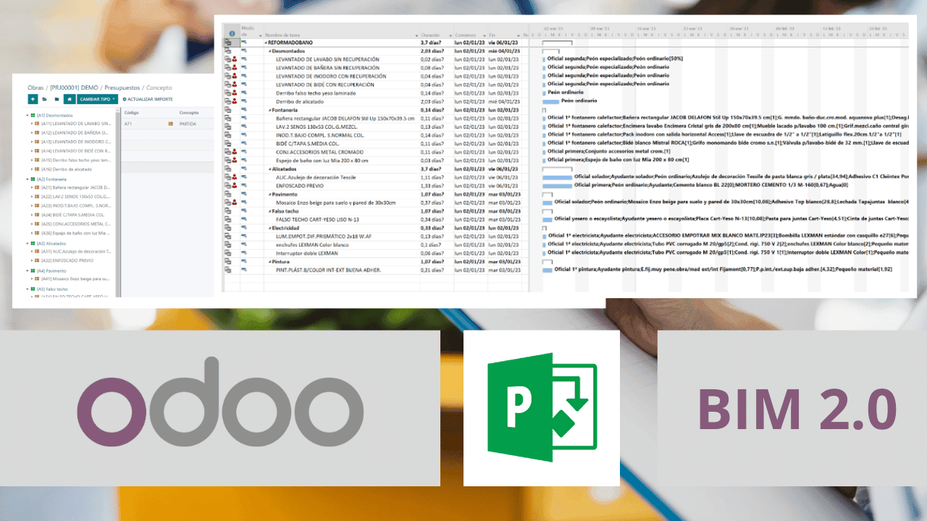The width and height of the screenshot is (927, 521).
Task: Collapse the [A2] Fontaneria chapter in Odoo tree
Action: [28, 179]
